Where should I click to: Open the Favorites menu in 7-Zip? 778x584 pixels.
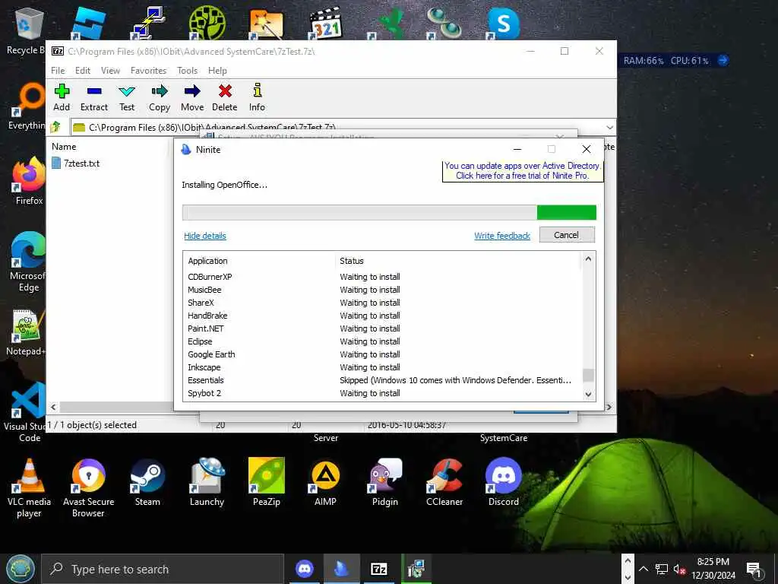pos(148,71)
